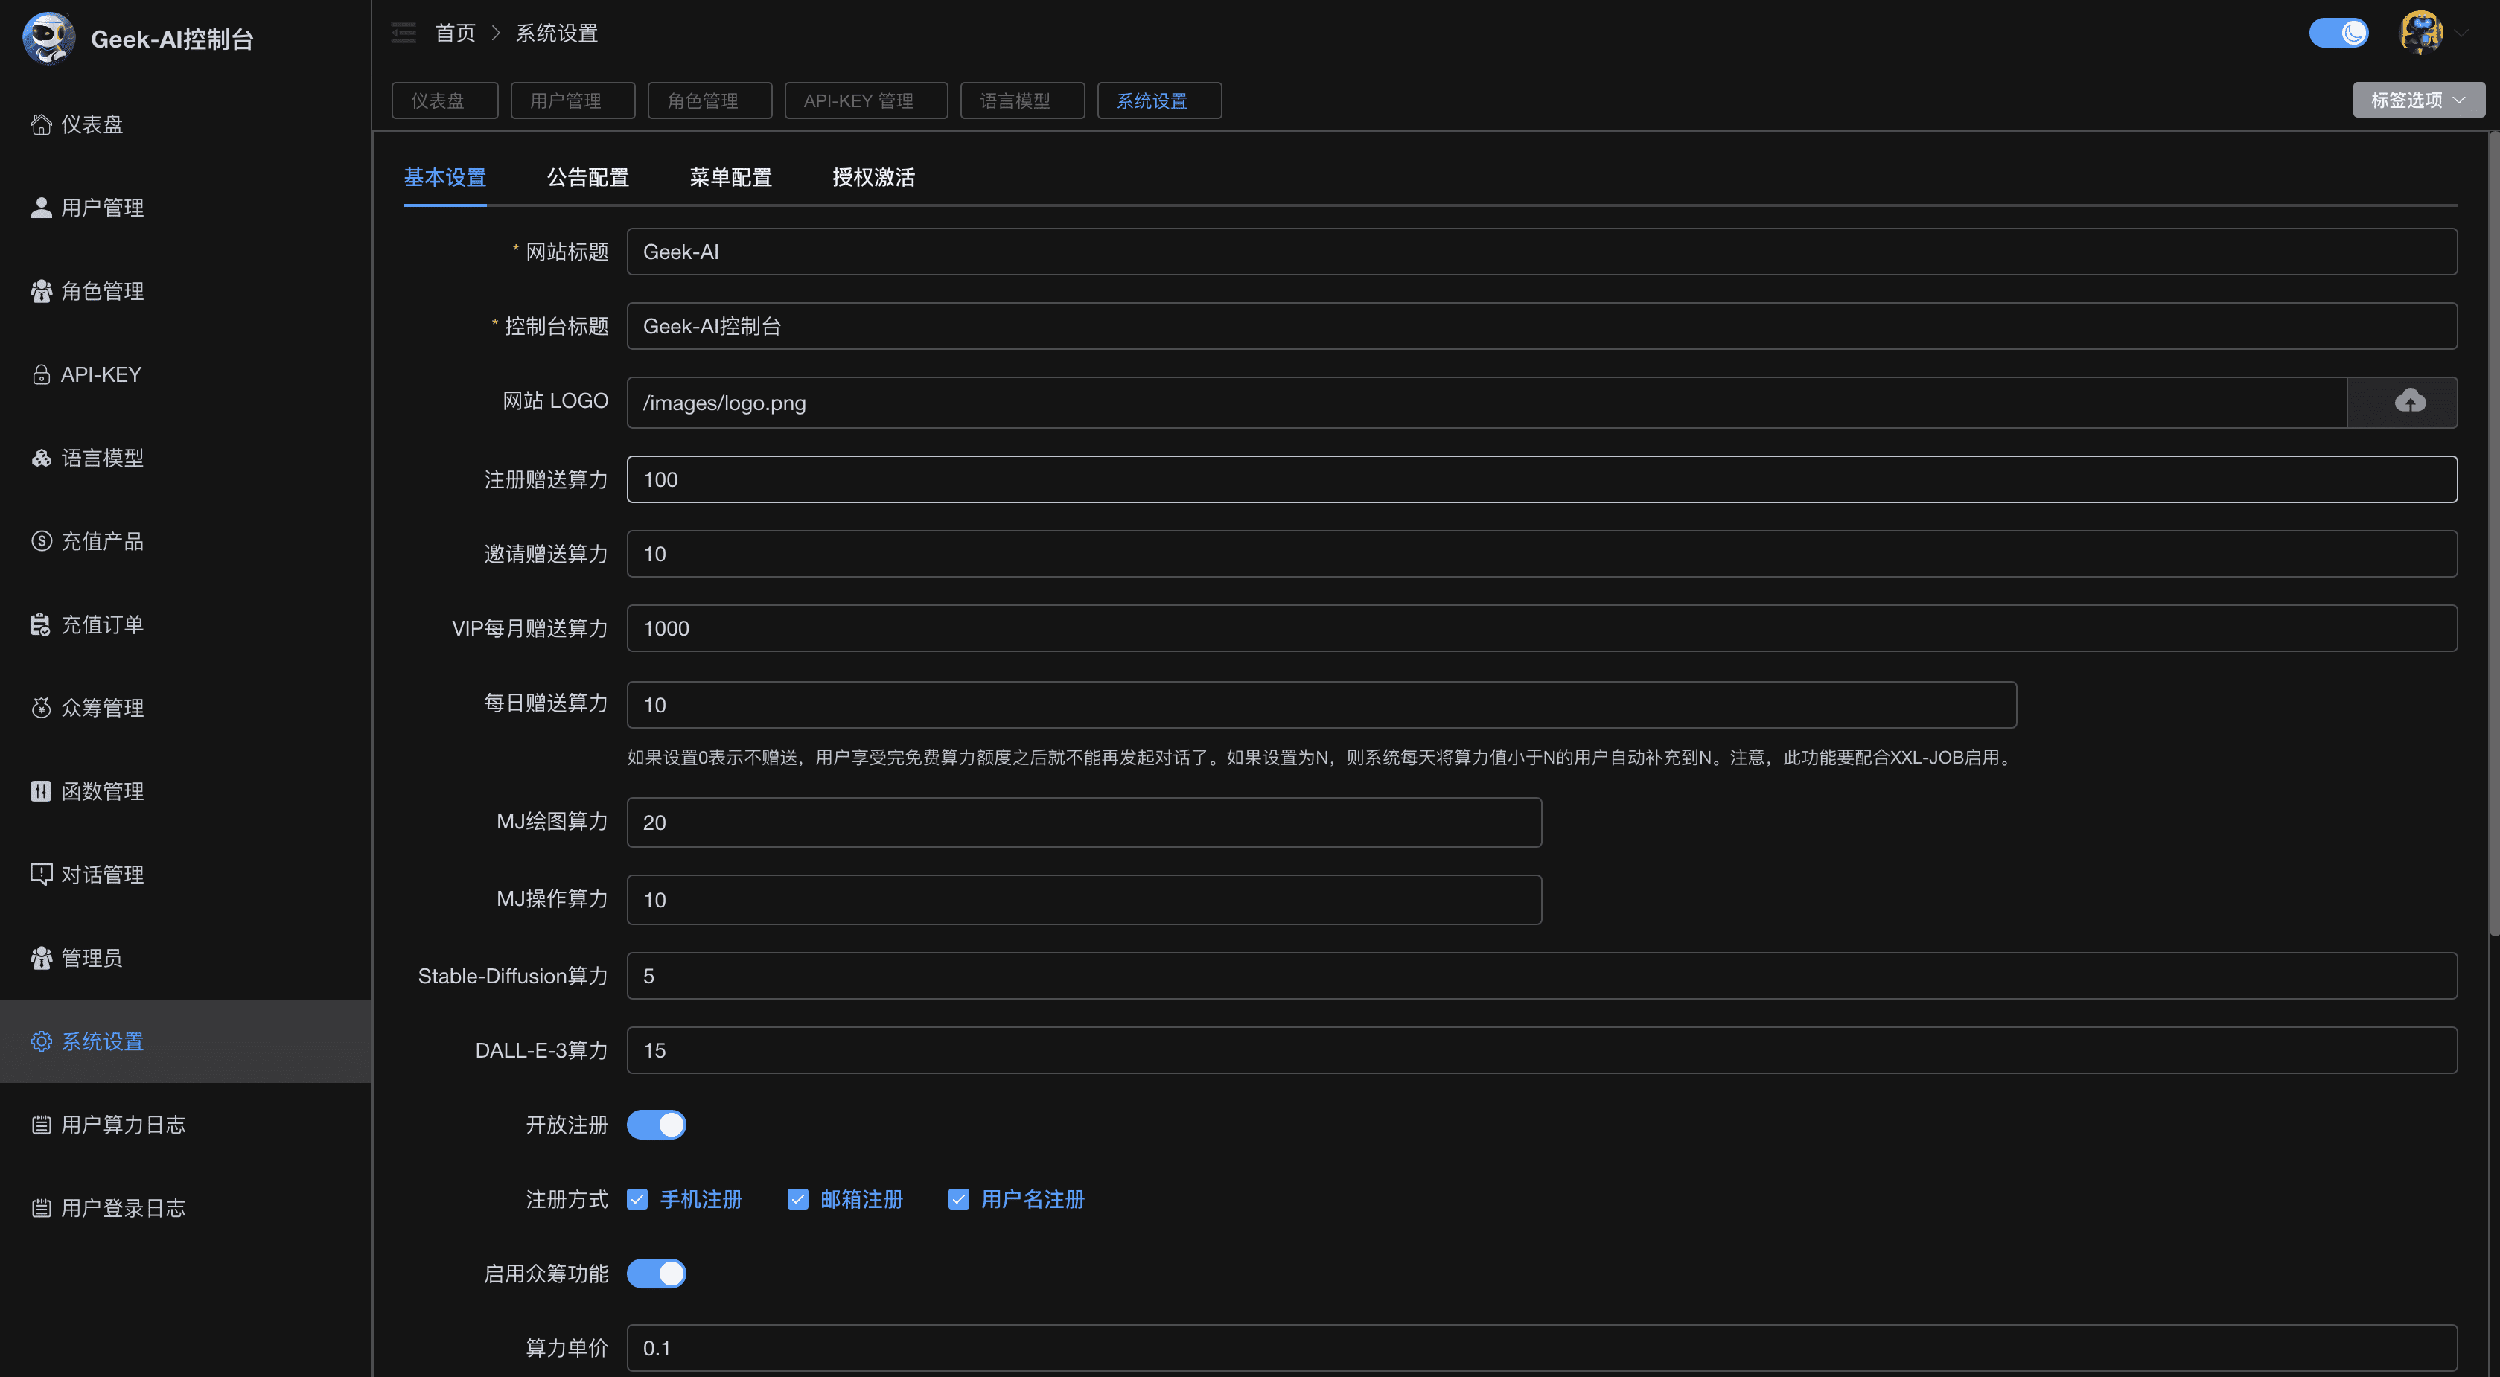Click the 首页 breadcrumb link
The width and height of the screenshot is (2500, 1377).
click(x=454, y=33)
